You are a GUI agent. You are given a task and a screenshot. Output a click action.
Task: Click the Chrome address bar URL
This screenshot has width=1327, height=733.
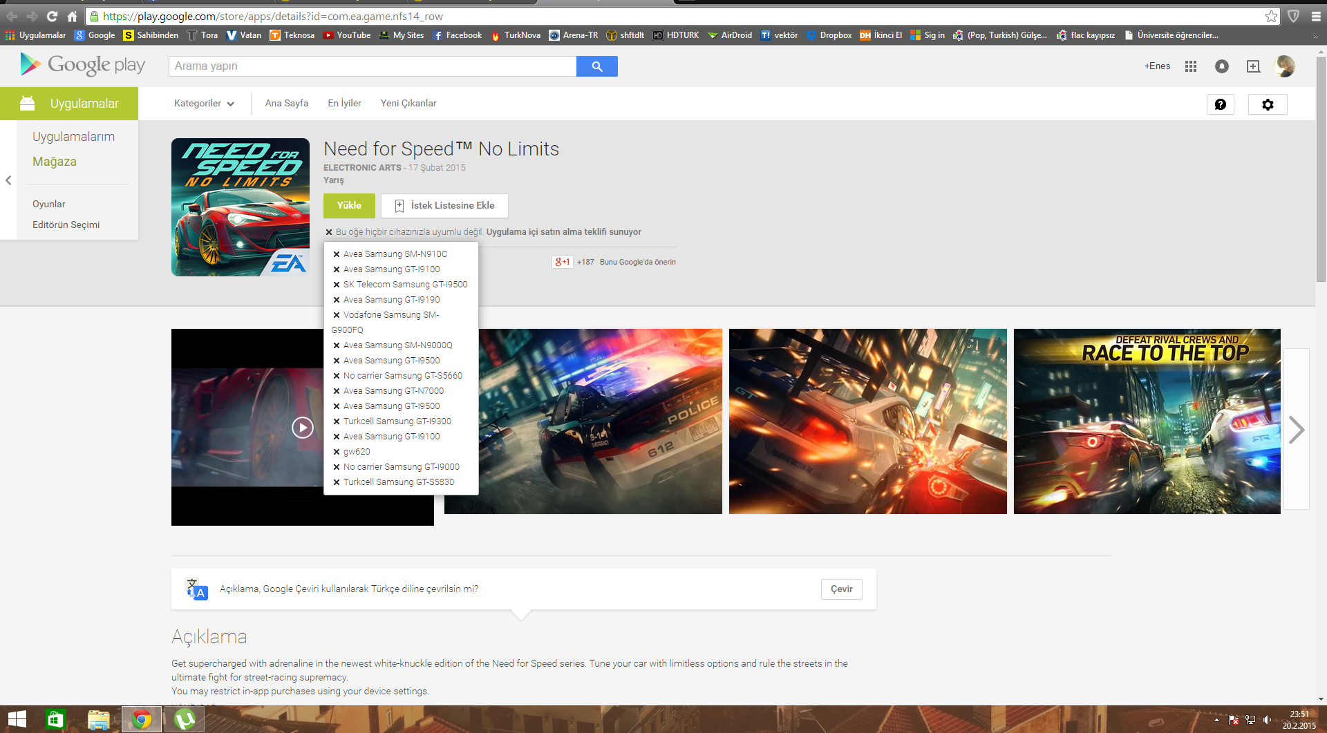pyautogui.click(x=273, y=16)
